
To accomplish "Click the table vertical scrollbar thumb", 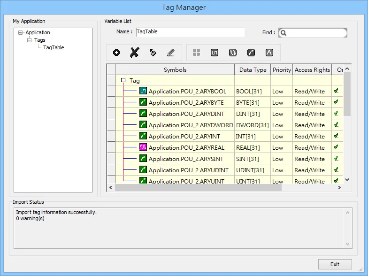I will coord(347,94).
